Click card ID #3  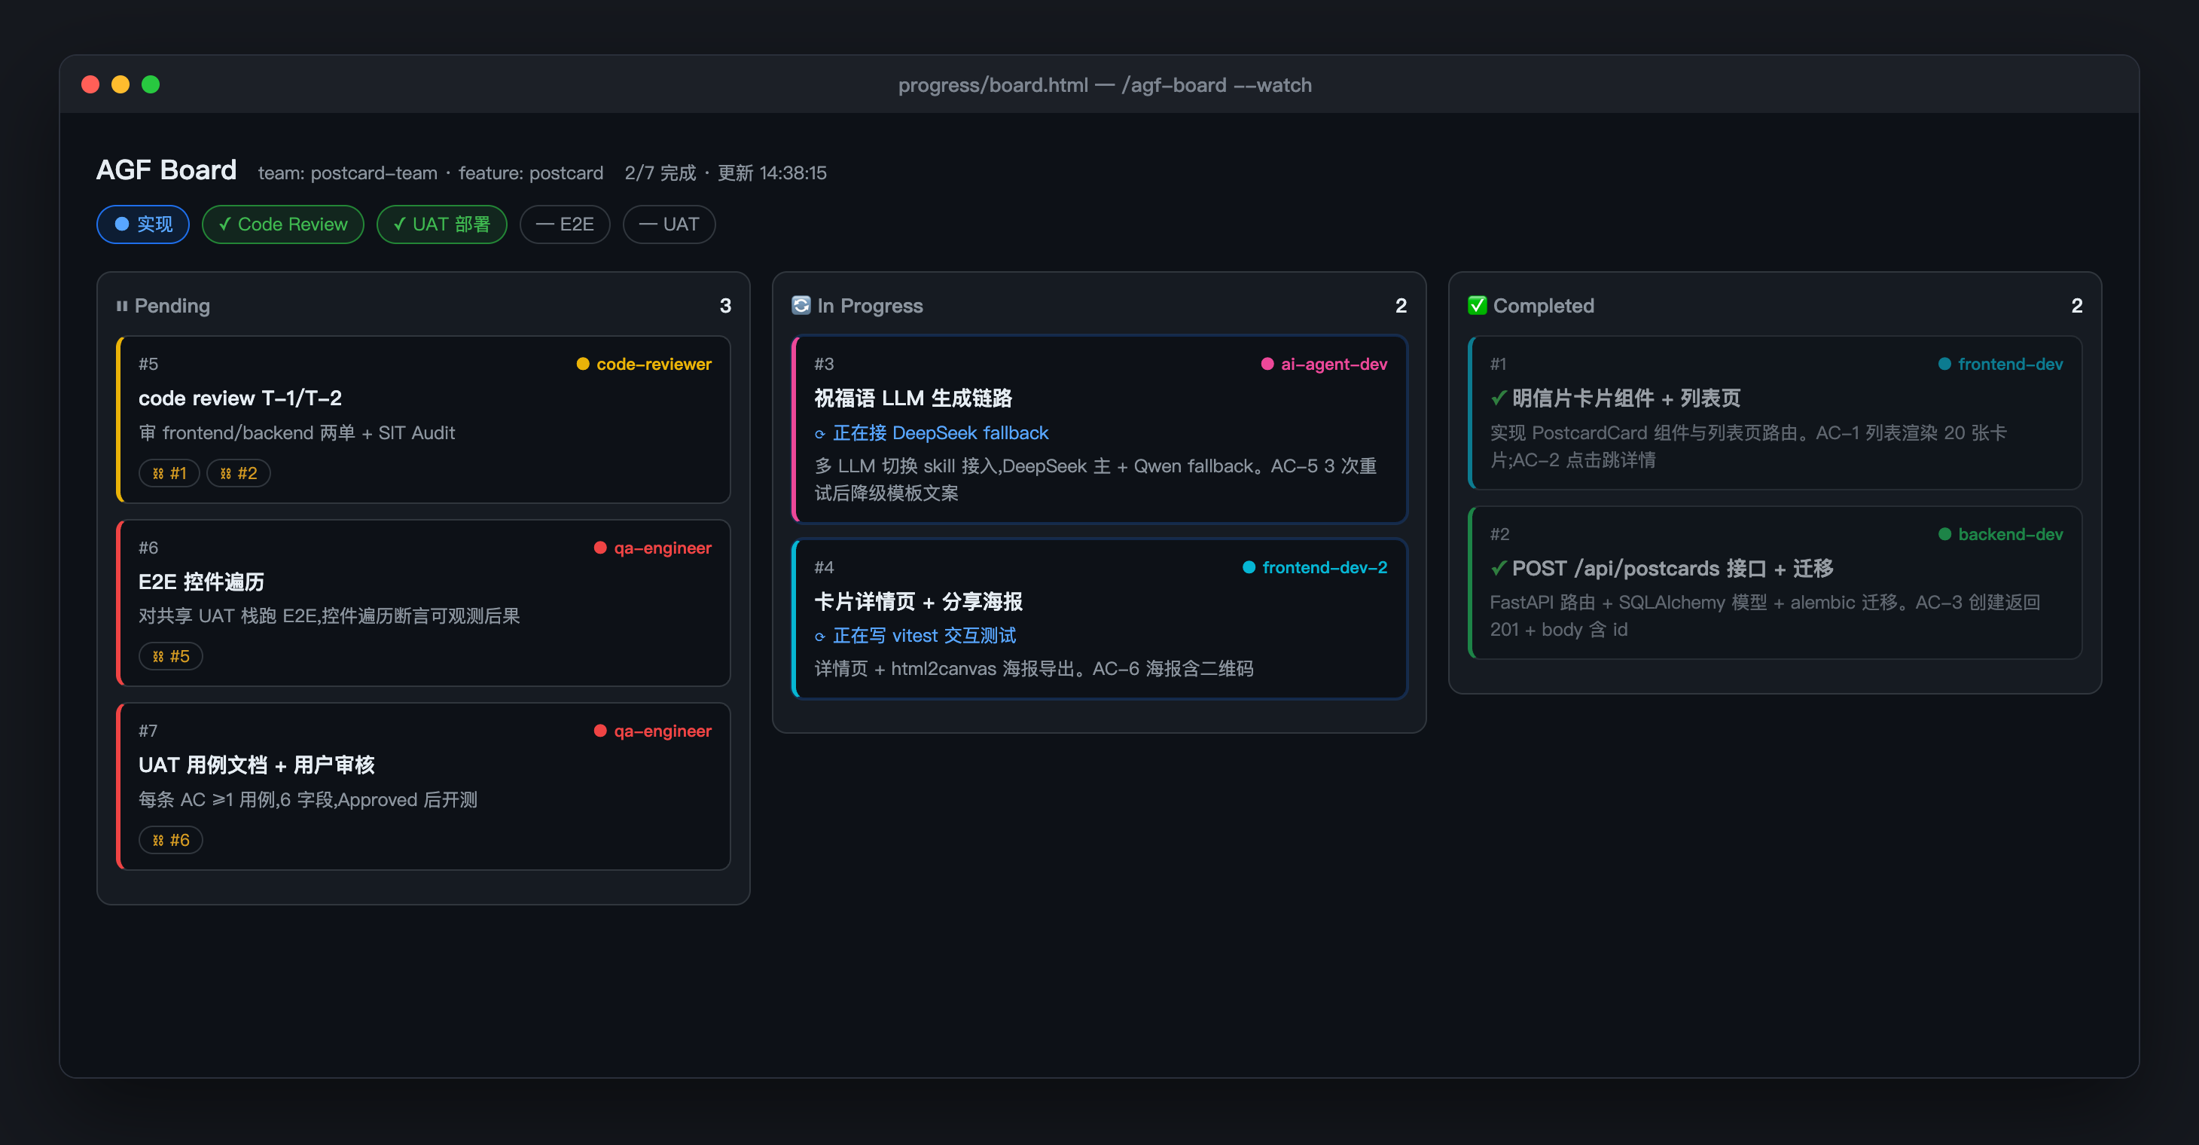[824, 364]
